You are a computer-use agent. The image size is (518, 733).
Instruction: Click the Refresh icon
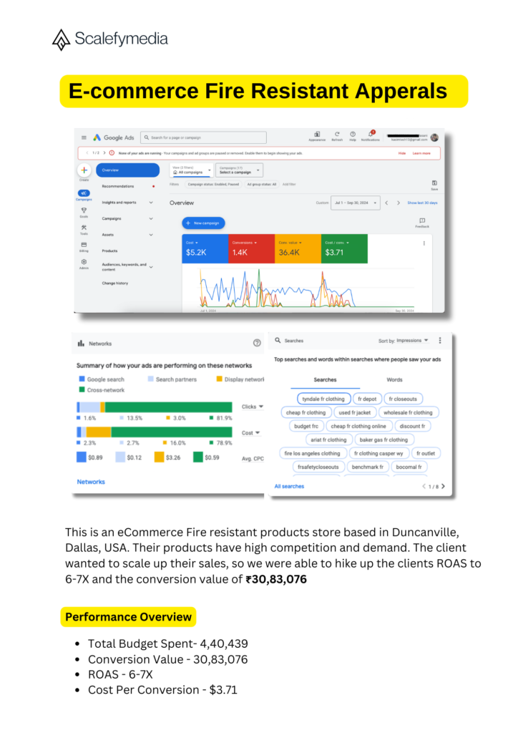pyautogui.click(x=337, y=135)
